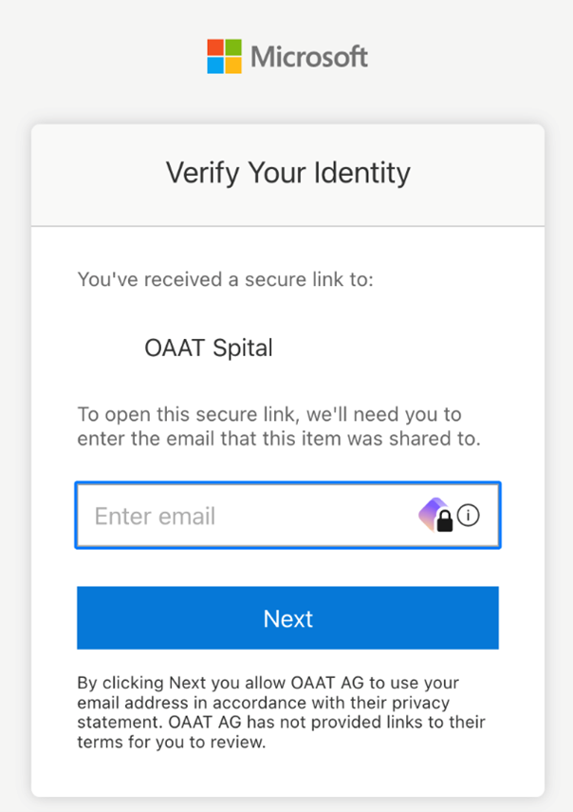Click the blue square of Microsoft logo
Screen dimensions: 573x812
216,65
